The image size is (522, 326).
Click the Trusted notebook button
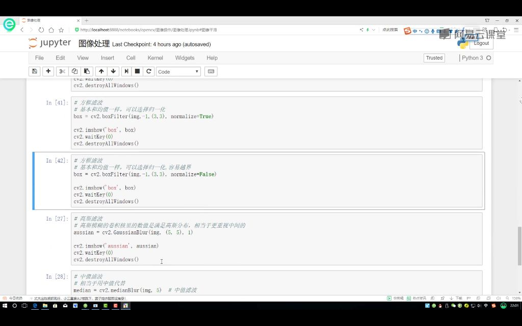click(434, 58)
